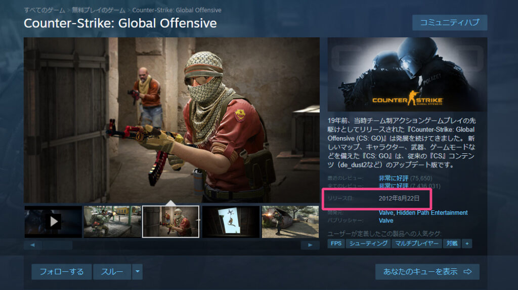Open dropdown arrow next to スルー button
Screen dimensions: 518x290
click(x=138, y=271)
